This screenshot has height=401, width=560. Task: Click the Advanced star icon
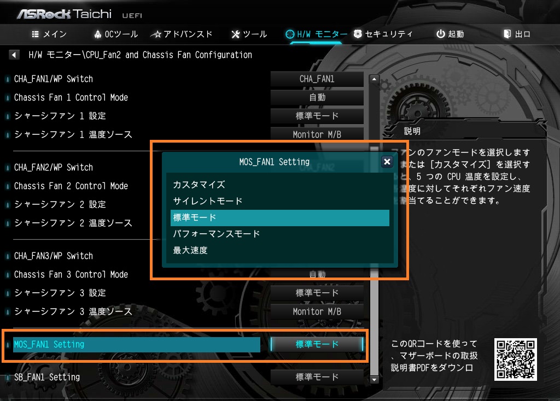click(x=156, y=34)
